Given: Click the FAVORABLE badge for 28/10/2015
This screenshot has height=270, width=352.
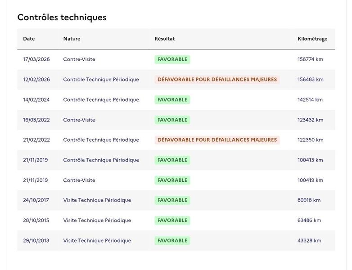Looking at the screenshot, I should pyautogui.click(x=172, y=220).
